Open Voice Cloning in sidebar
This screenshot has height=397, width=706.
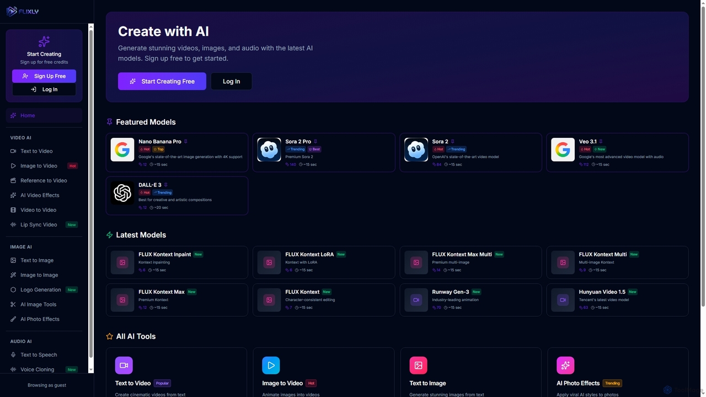pyautogui.click(x=44, y=369)
